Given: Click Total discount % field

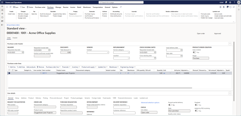Looking at the screenshot, I should coord(66,52).
